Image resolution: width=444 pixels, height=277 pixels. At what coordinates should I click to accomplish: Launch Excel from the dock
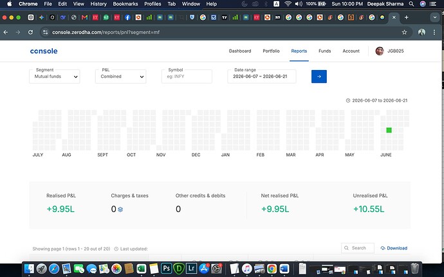pyautogui.click(x=142, y=269)
